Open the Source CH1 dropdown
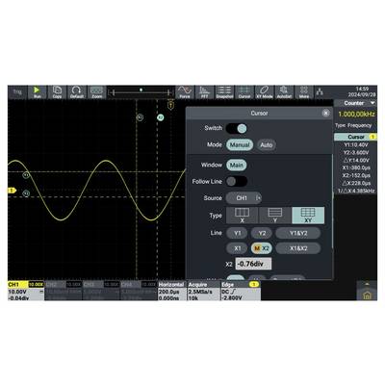 pyautogui.click(x=244, y=198)
